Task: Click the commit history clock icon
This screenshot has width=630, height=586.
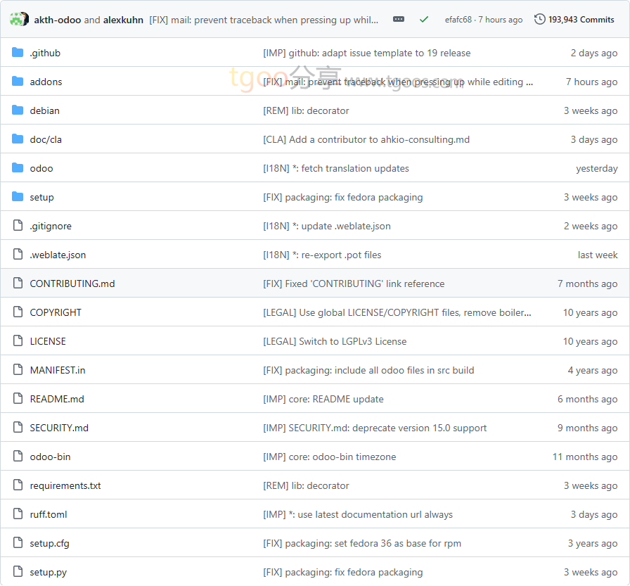Action: pyautogui.click(x=539, y=20)
